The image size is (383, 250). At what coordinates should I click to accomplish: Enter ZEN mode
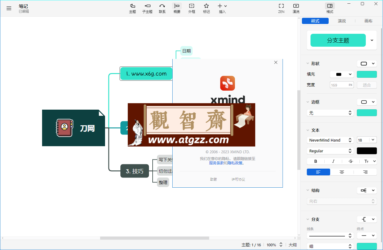pos(281,8)
